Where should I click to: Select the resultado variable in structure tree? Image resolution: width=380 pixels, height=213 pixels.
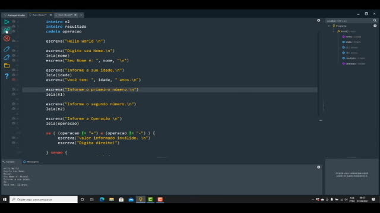[x=353, y=58]
